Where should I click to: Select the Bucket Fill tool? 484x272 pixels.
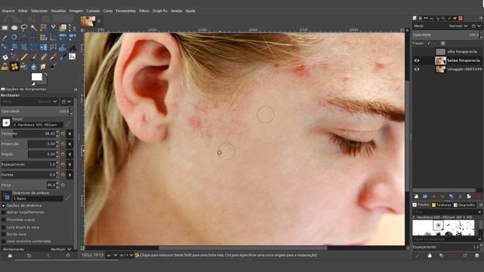point(5,57)
